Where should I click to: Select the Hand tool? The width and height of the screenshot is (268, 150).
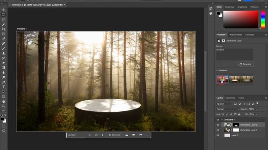(x=3, y=101)
